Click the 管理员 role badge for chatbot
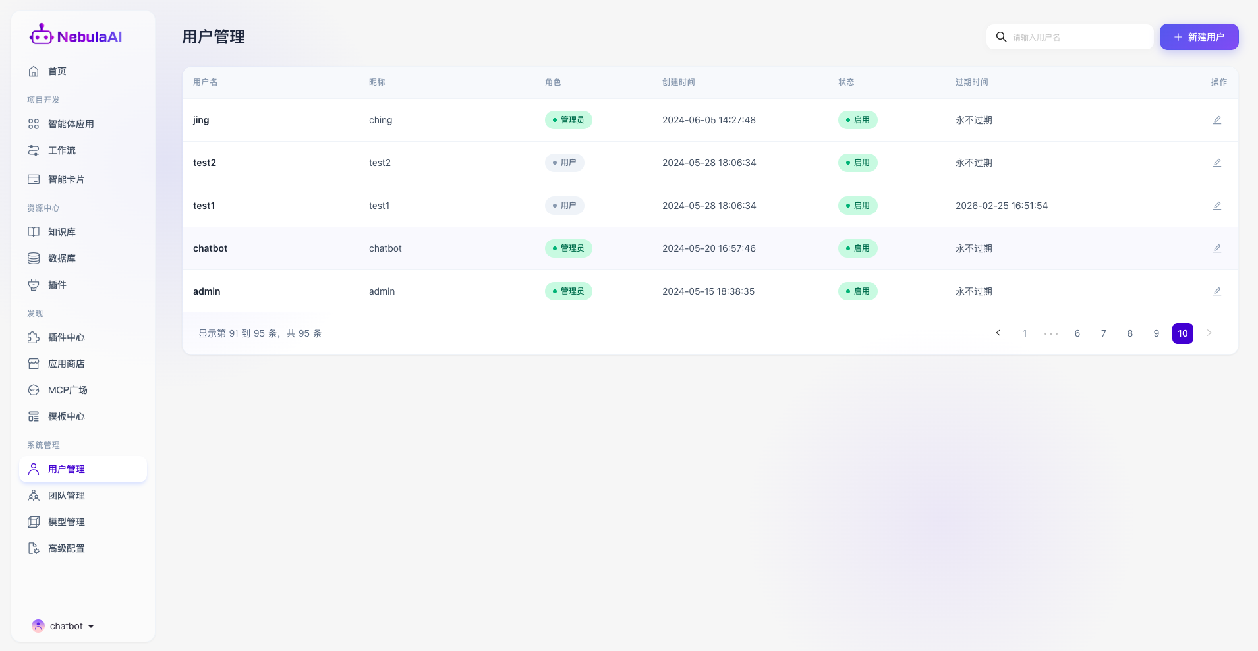The width and height of the screenshot is (1258, 651). click(x=568, y=248)
